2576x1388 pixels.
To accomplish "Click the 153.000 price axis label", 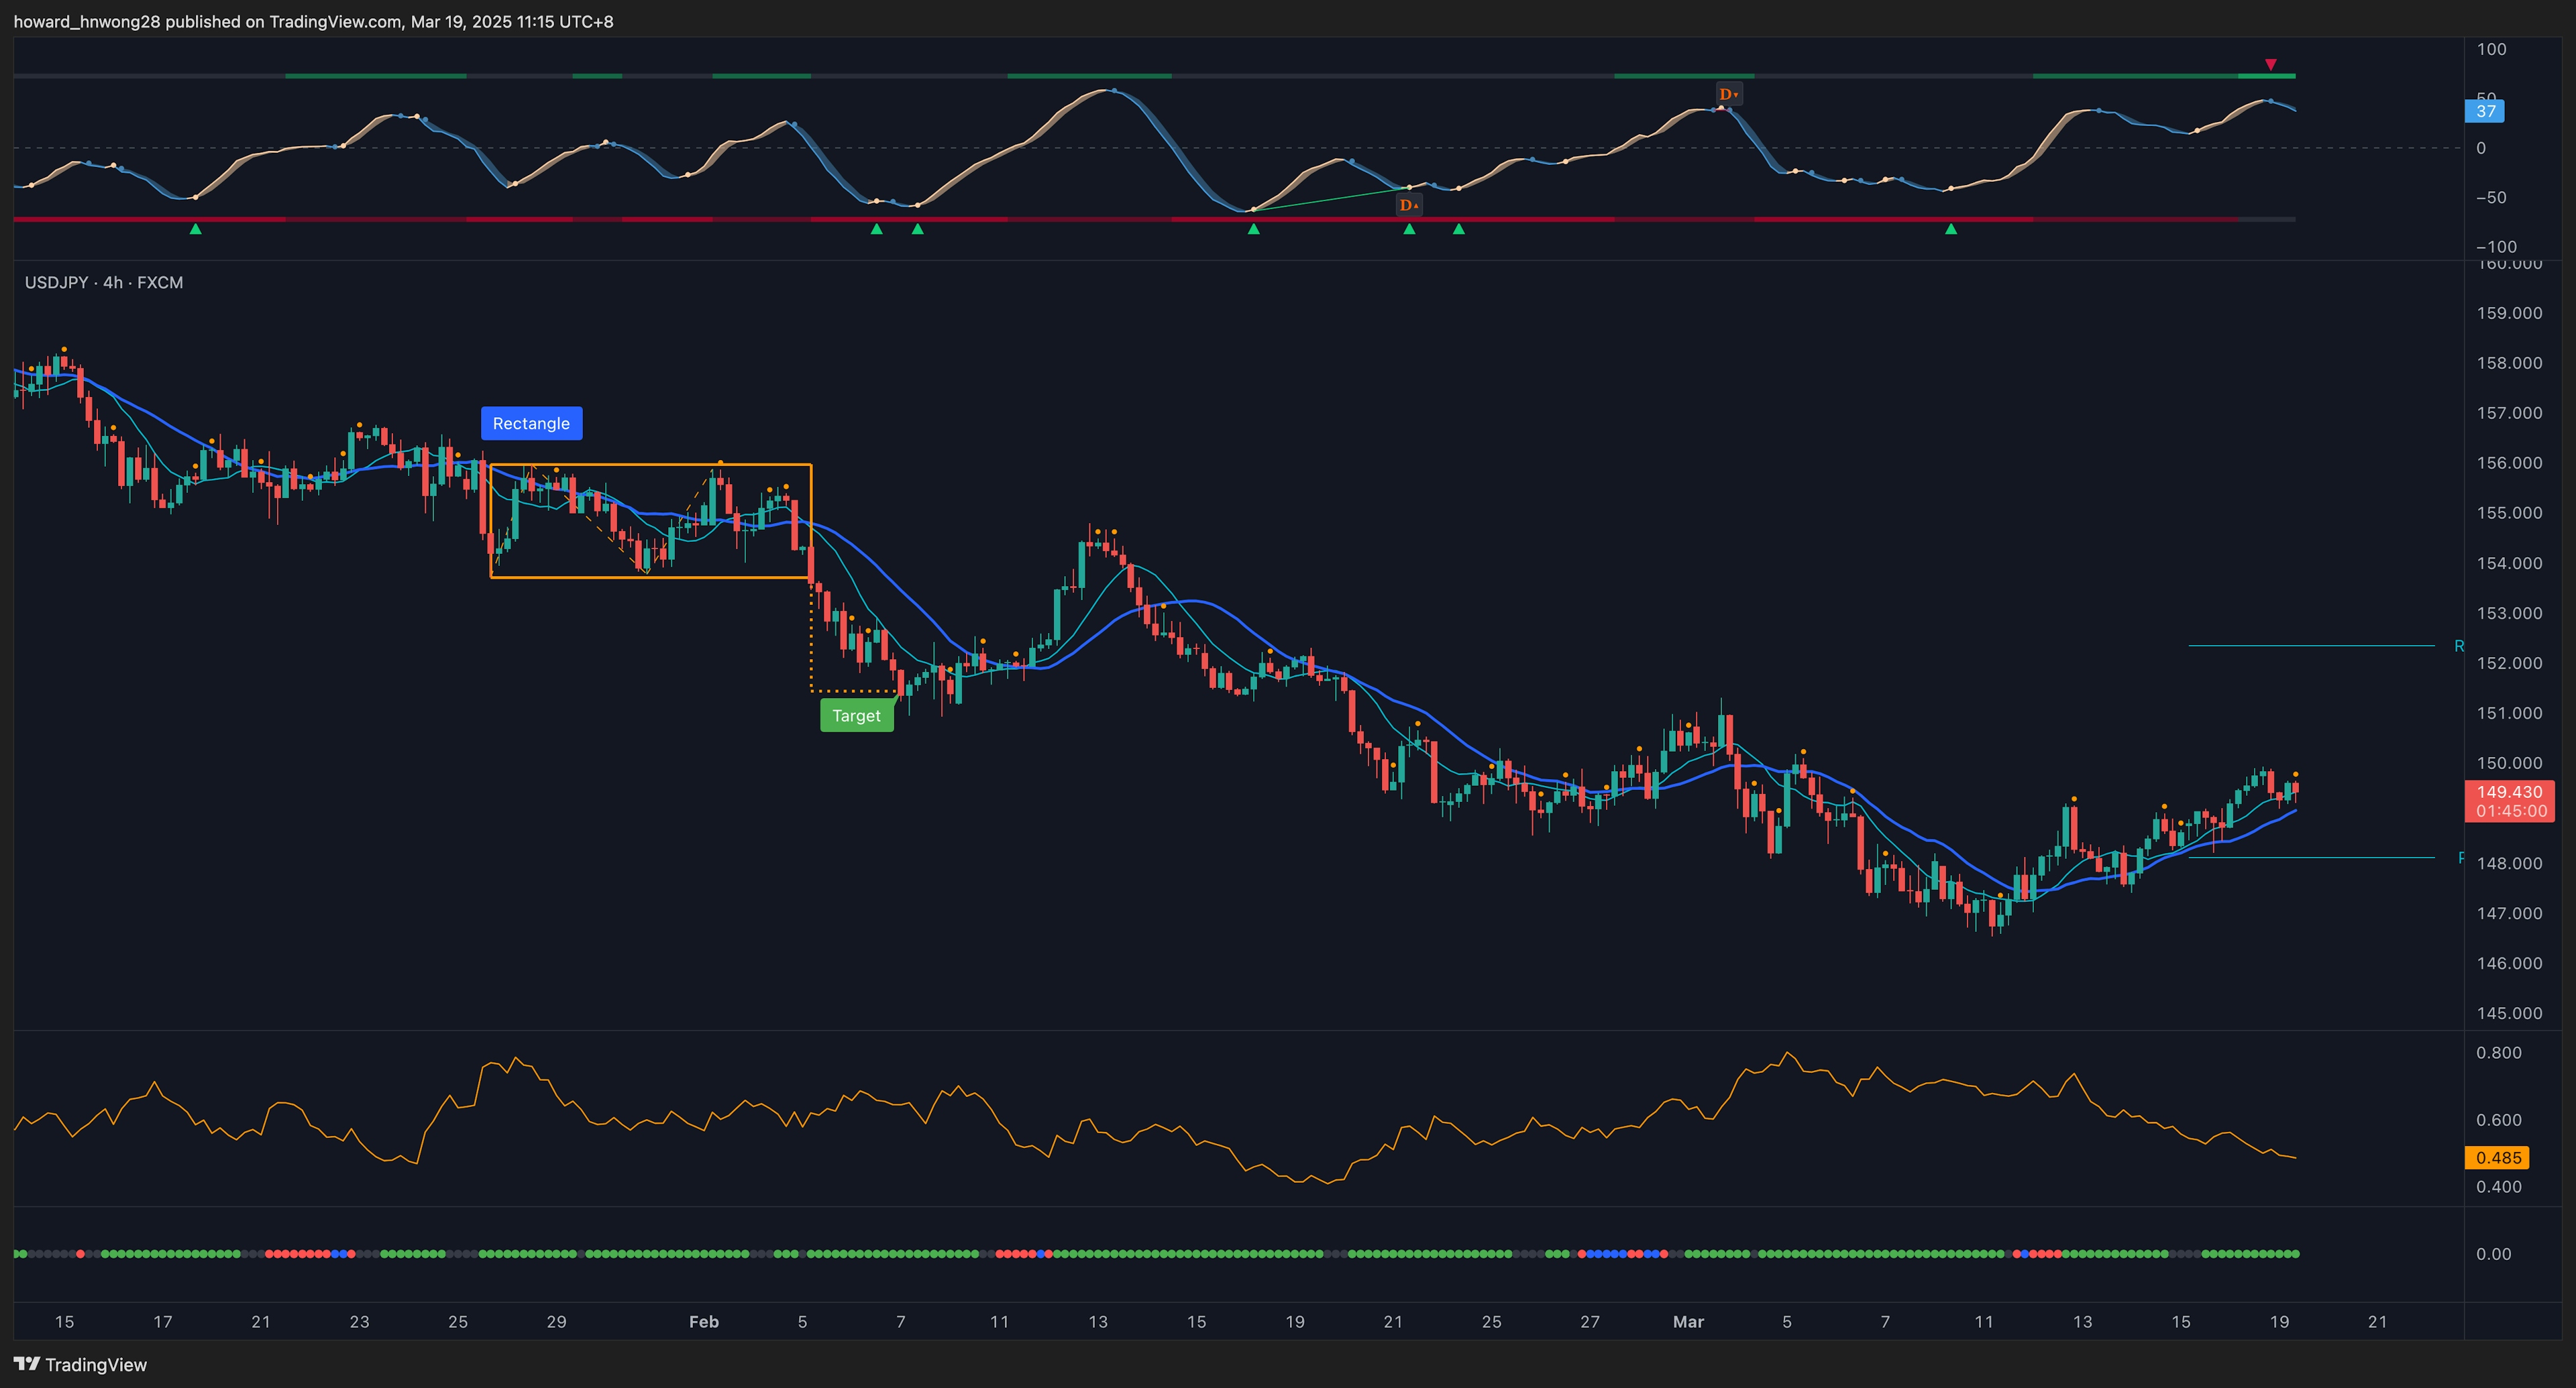I will click(2509, 613).
